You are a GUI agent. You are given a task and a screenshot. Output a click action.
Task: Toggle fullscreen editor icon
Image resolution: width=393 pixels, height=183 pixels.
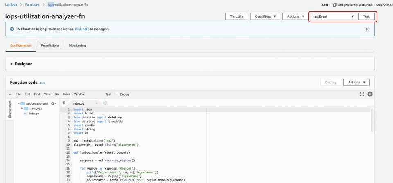click(362, 94)
